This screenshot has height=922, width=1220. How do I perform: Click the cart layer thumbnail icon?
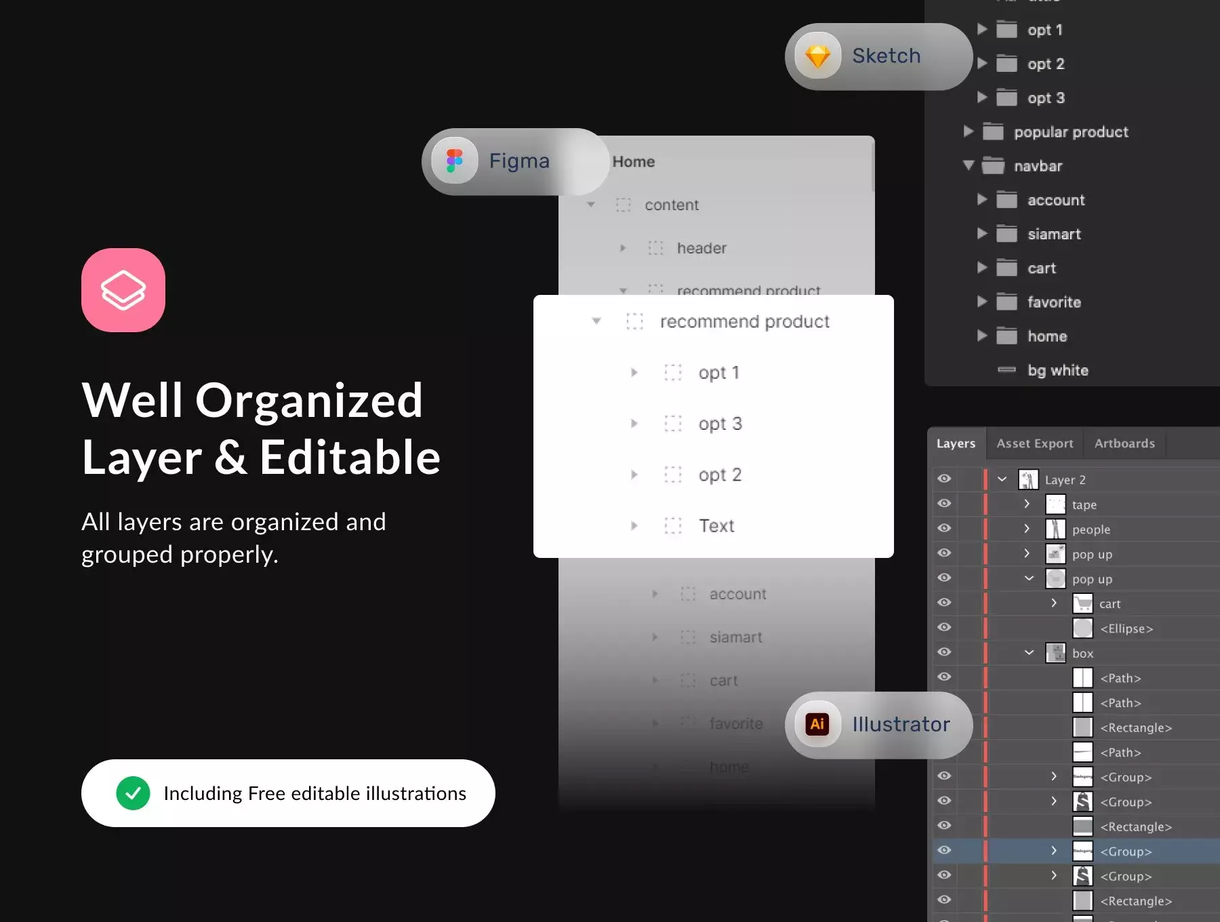1082,603
